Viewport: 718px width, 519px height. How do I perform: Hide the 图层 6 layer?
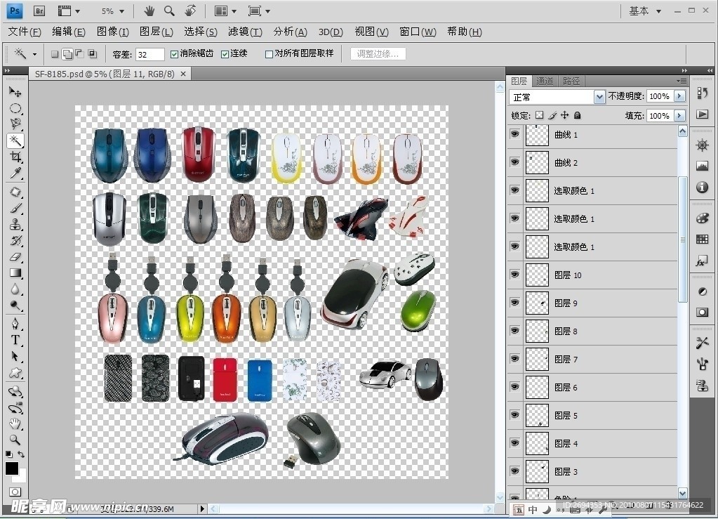pos(515,386)
